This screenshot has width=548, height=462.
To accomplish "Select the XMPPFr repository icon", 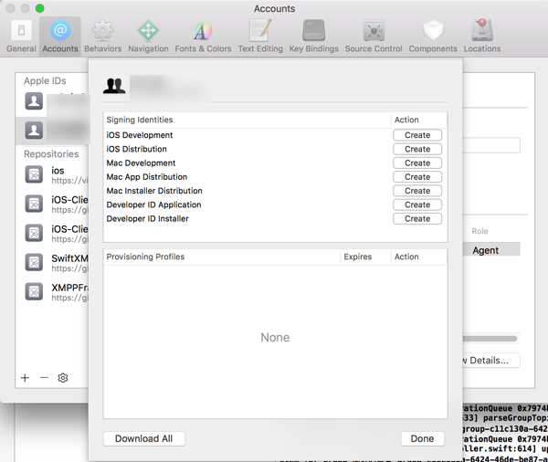I will click(34, 292).
